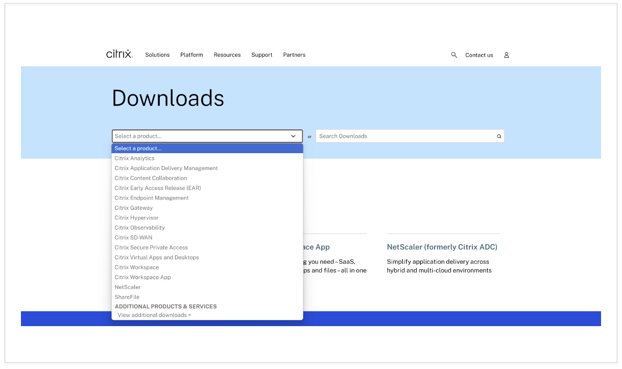Open the Platform menu
This screenshot has width=622, height=369.
point(192,55)
